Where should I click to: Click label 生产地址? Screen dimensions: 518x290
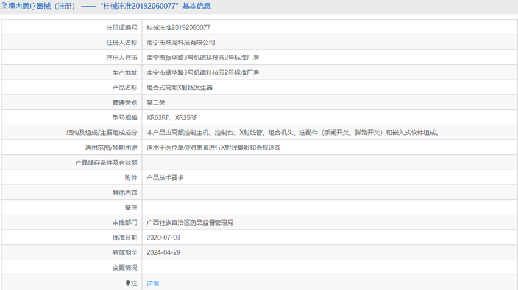click(x=124, y=72)
